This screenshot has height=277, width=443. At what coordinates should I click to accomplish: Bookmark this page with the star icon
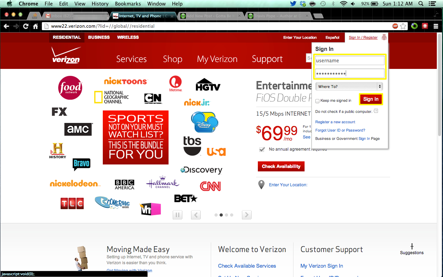pos(403,26)
